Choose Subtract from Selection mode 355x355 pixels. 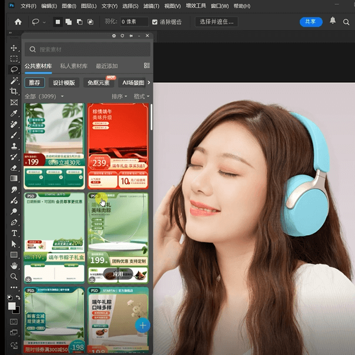79,22
